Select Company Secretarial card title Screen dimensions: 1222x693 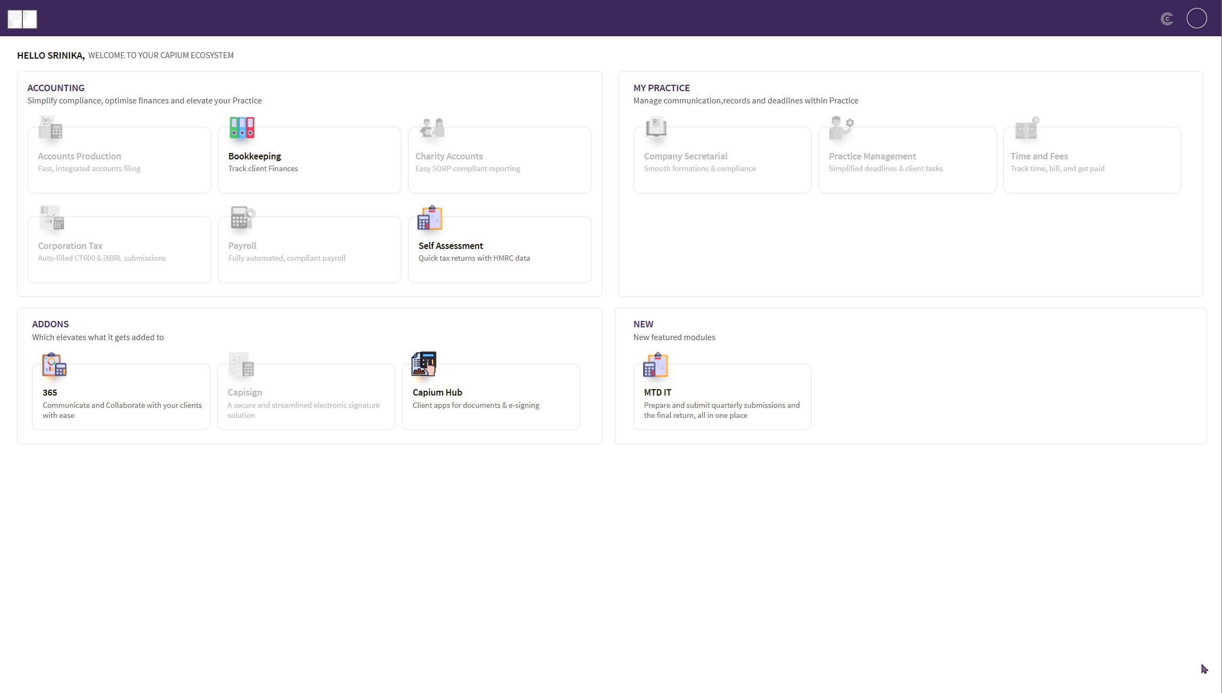pyautogui.click(x=686, y=156)
